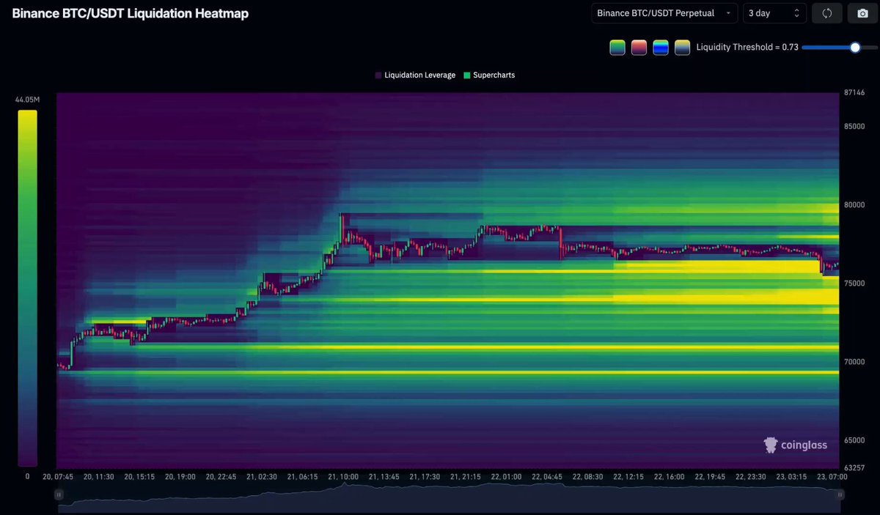The height and width of the screenshot is (515, 880).
Task: Click the 80000 price axis label
Action: (x=853, y=204)
